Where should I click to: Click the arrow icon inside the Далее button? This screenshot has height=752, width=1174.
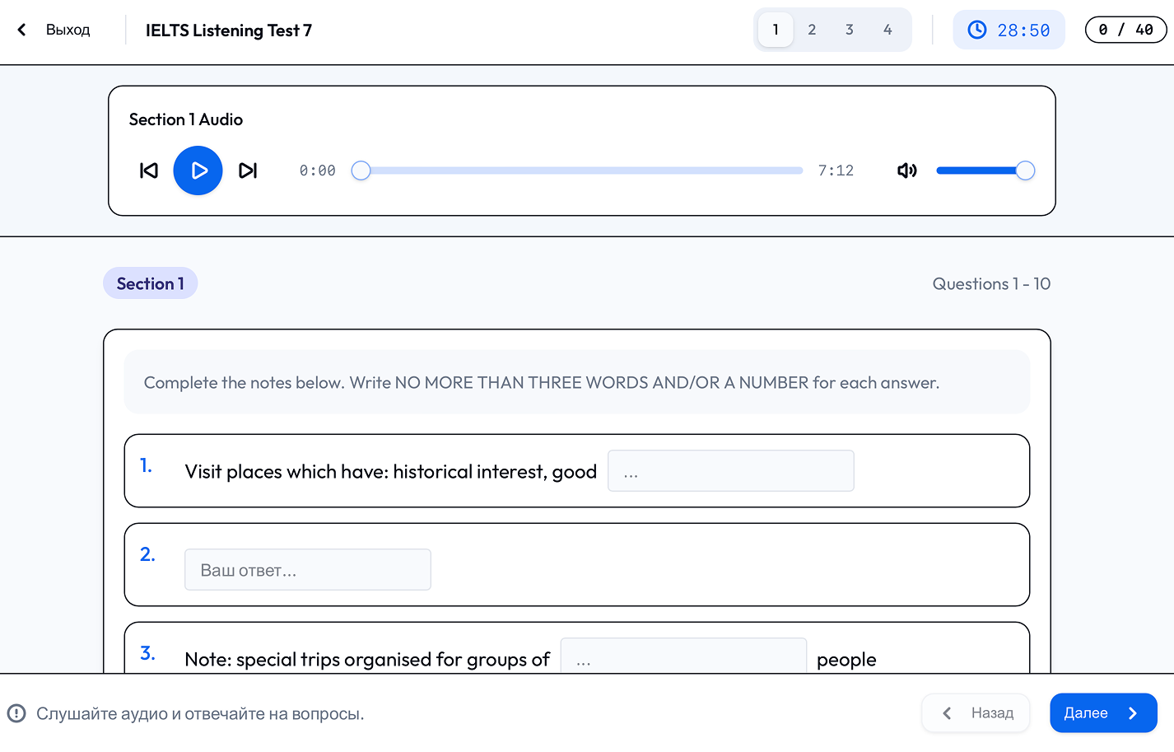click(x=1133, y=713)
